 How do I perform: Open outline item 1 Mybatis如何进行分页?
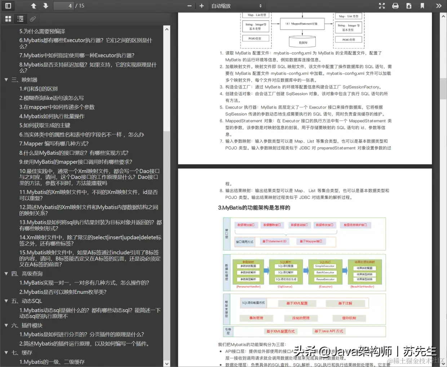click(81, 335)
